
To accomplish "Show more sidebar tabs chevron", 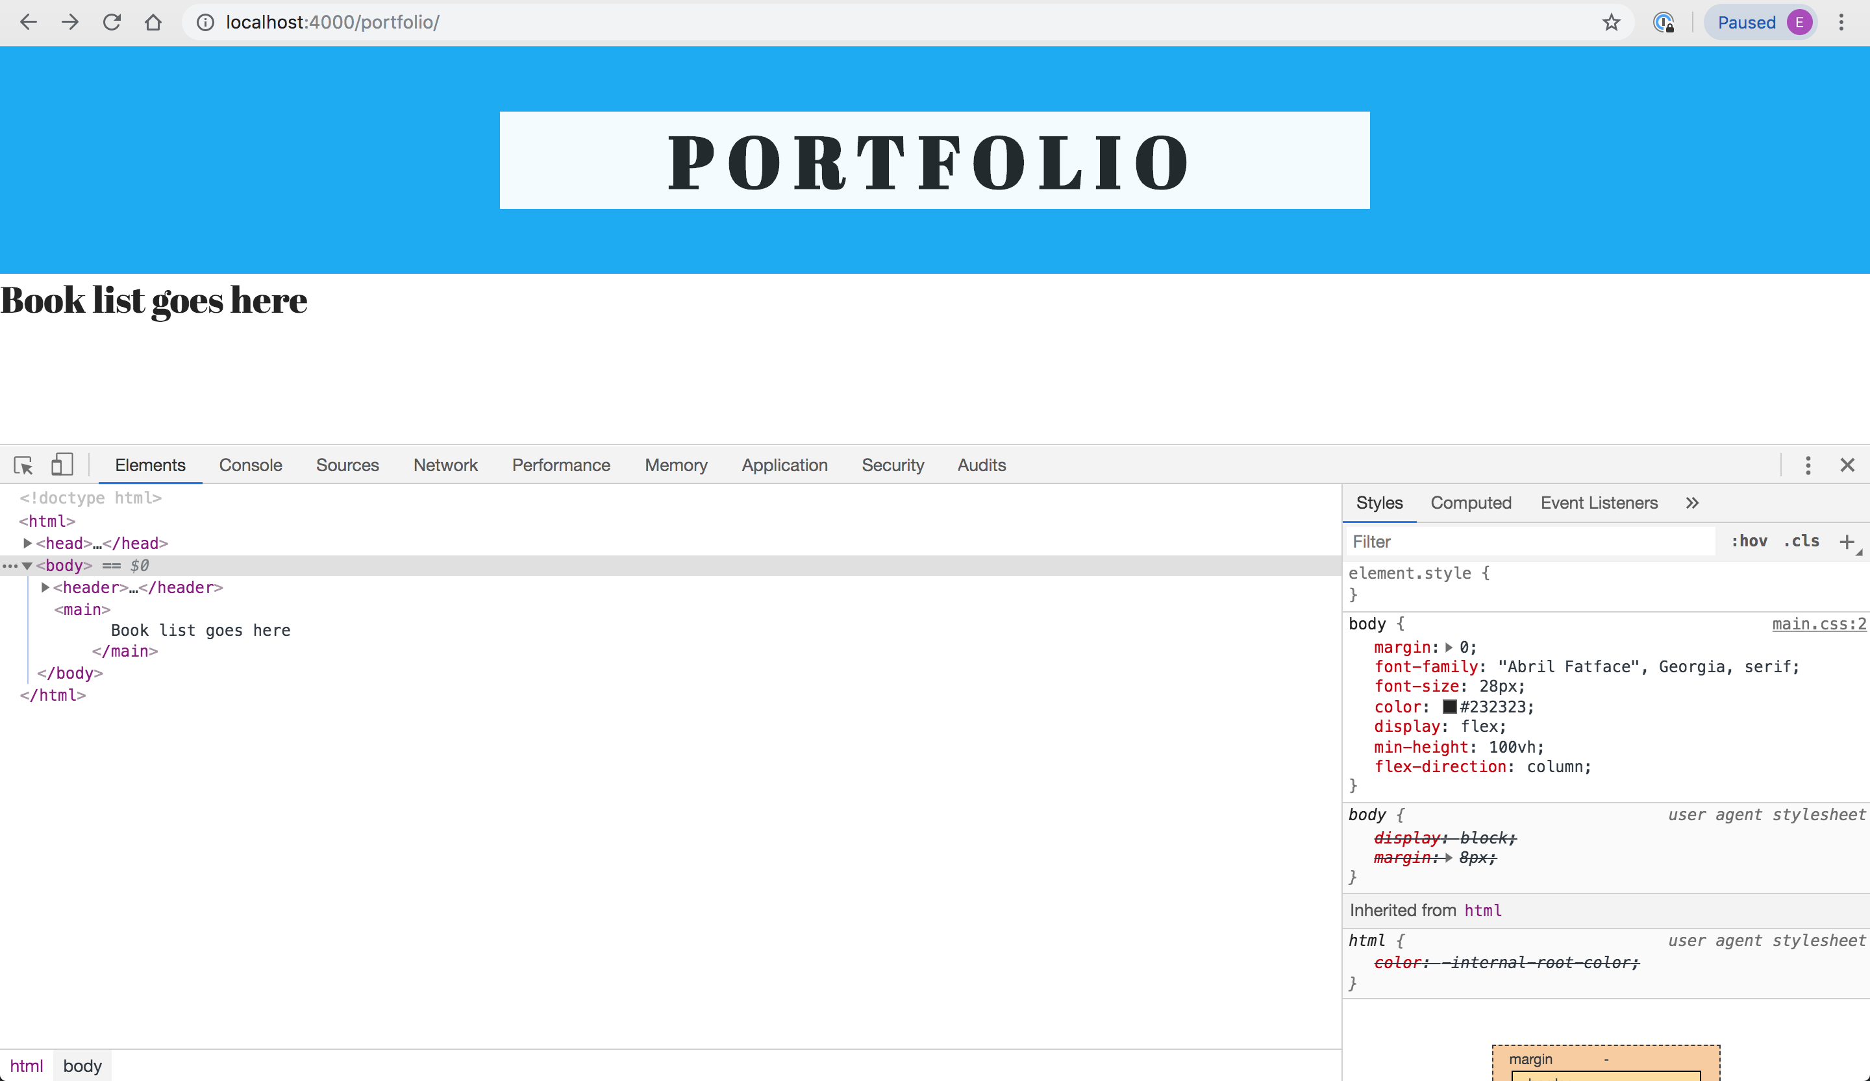I will 1692,503.
